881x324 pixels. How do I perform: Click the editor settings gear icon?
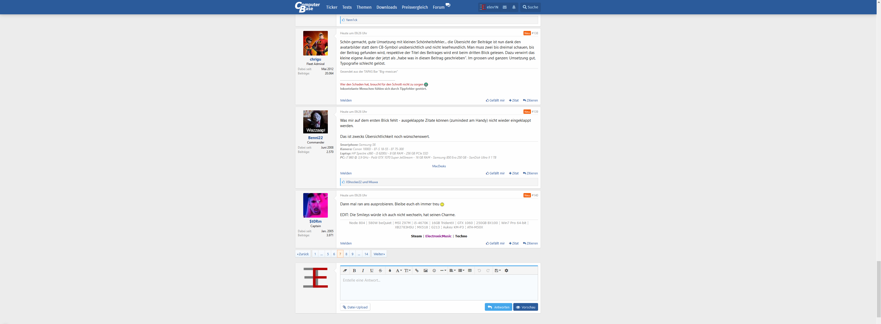pyautogui.click(x=507, y=270)
